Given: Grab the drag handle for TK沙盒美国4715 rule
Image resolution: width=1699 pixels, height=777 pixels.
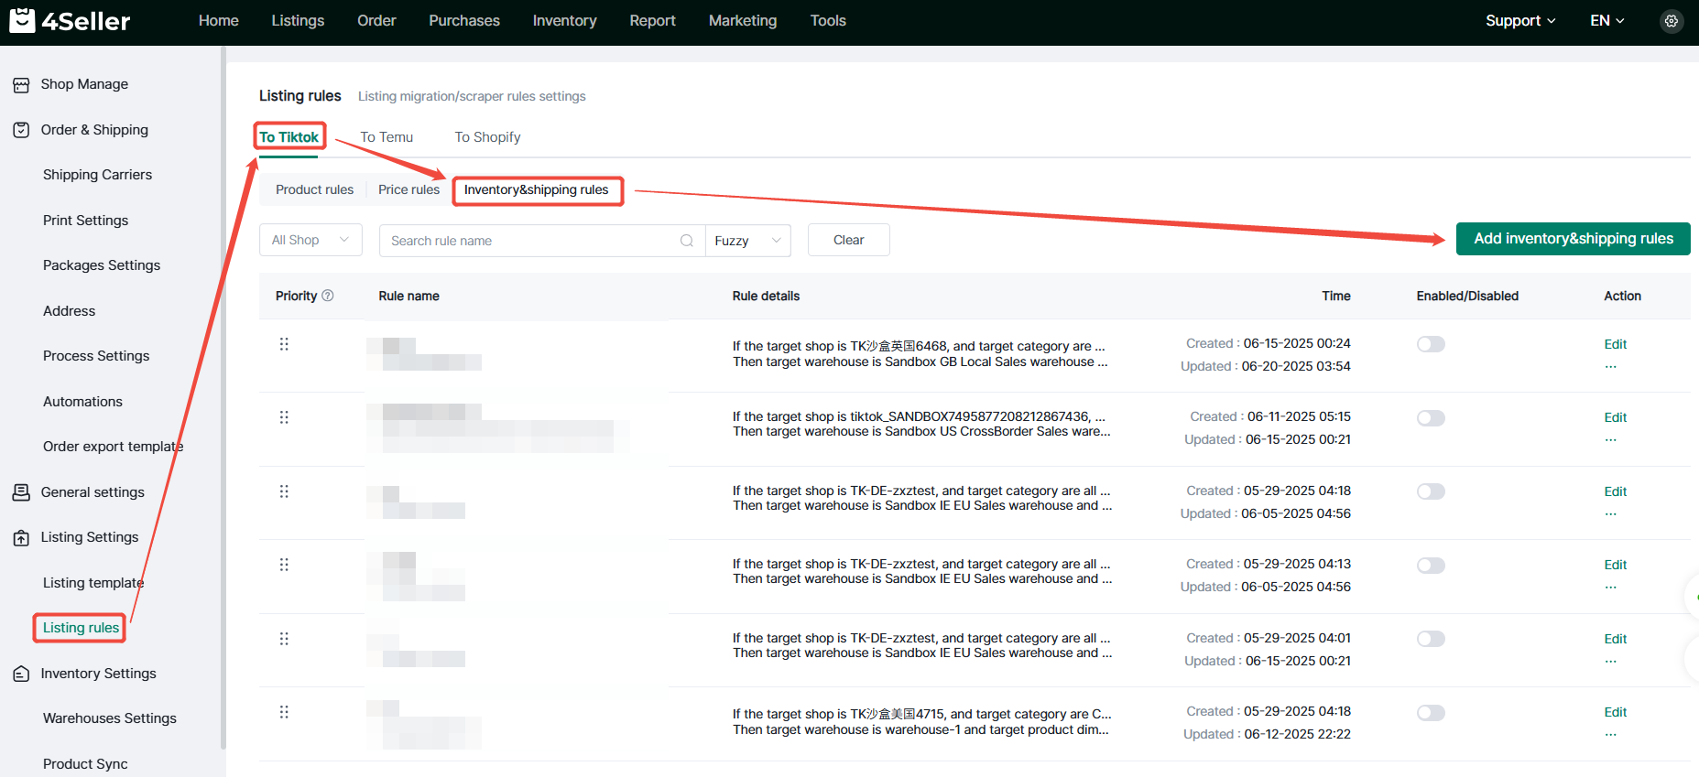Looking at the screenshot, I should tap(284, 712).
